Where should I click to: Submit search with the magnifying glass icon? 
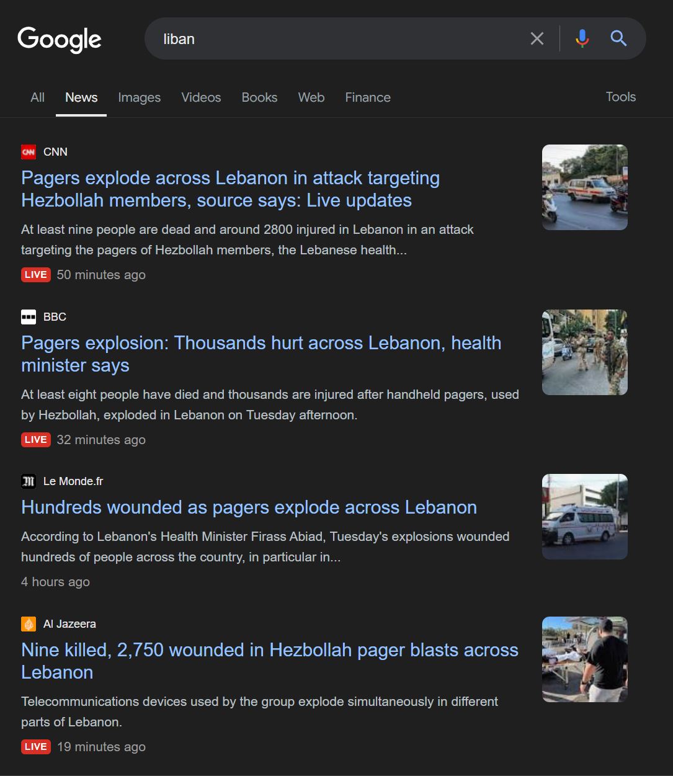click(x=618, y=38)
